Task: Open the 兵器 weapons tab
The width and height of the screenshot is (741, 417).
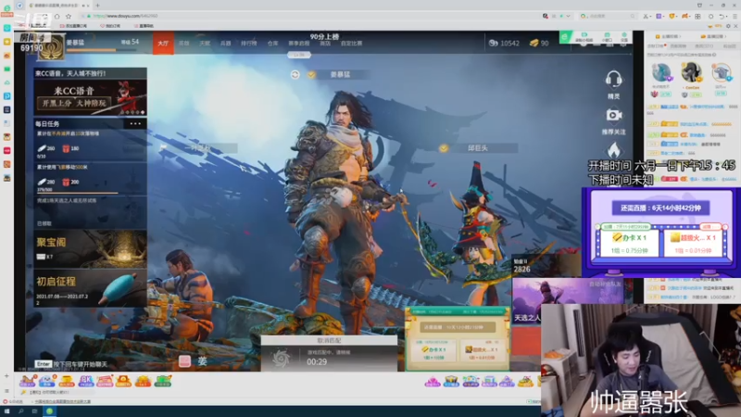Action: [x=225, y=44]
